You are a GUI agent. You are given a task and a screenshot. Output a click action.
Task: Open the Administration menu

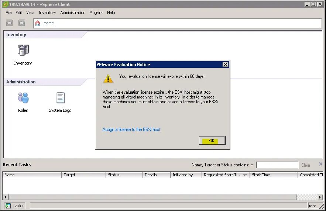pos(73,13)
